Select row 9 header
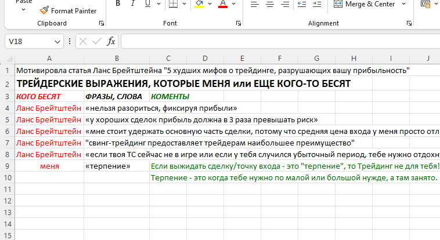The width and height of the screenshot is (440, 240). click(x=8, y=166)
